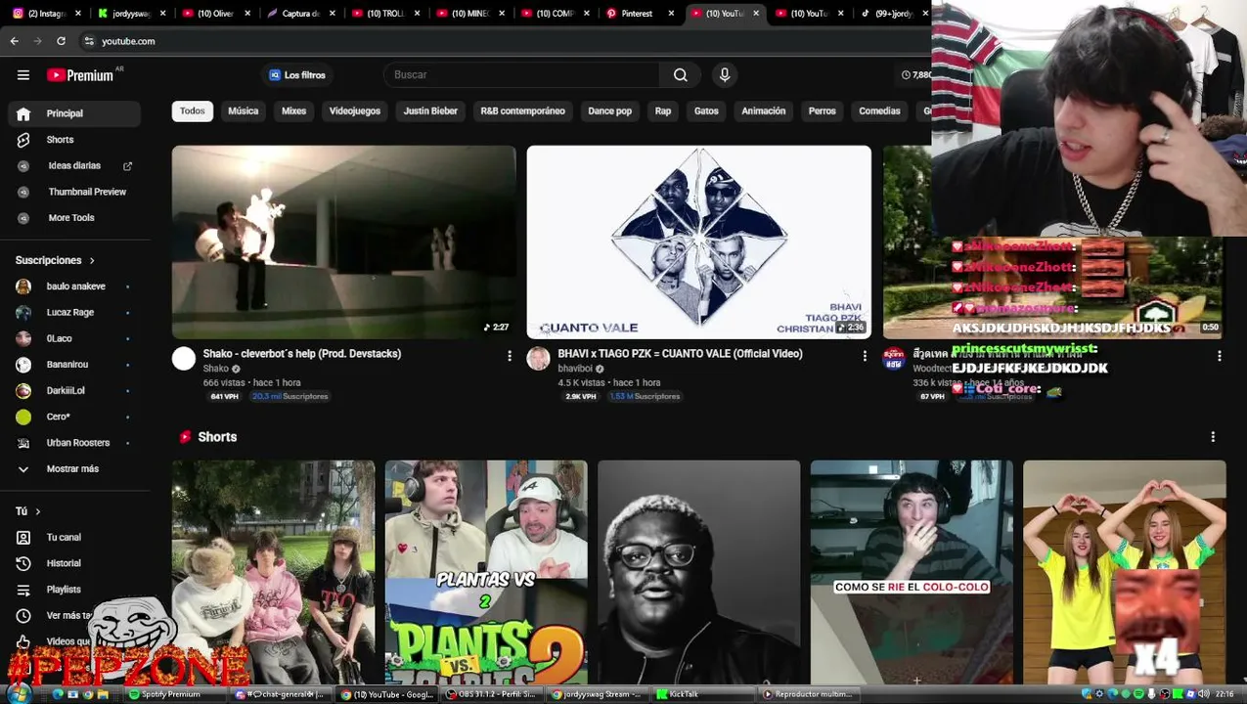Open the hamburger guide menu
Image resolution: width=1247 pixels, height=704 pixels.
23,75
